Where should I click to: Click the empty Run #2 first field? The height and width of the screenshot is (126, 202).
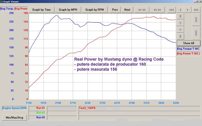(62, 113)
